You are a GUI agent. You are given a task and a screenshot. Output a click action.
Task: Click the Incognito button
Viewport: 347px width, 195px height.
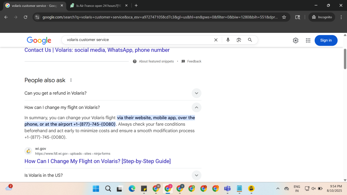pyautogui.click(x=322, y=17)
